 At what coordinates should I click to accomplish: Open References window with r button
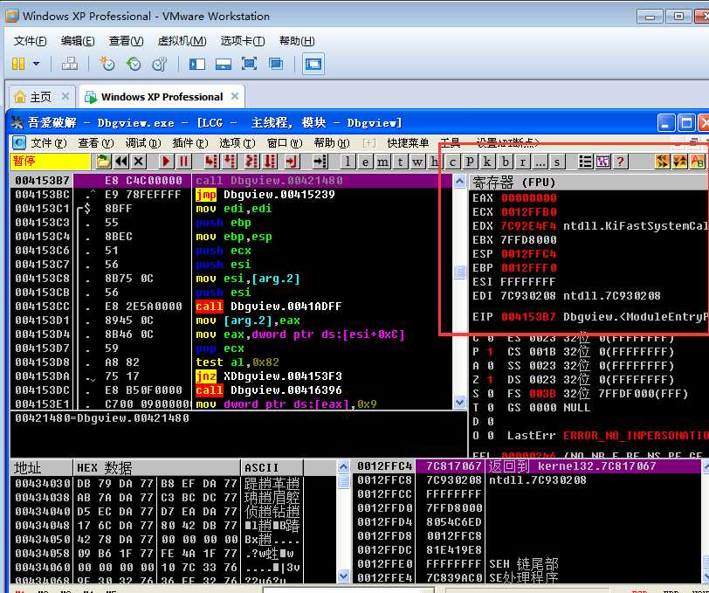pos(523,162)
